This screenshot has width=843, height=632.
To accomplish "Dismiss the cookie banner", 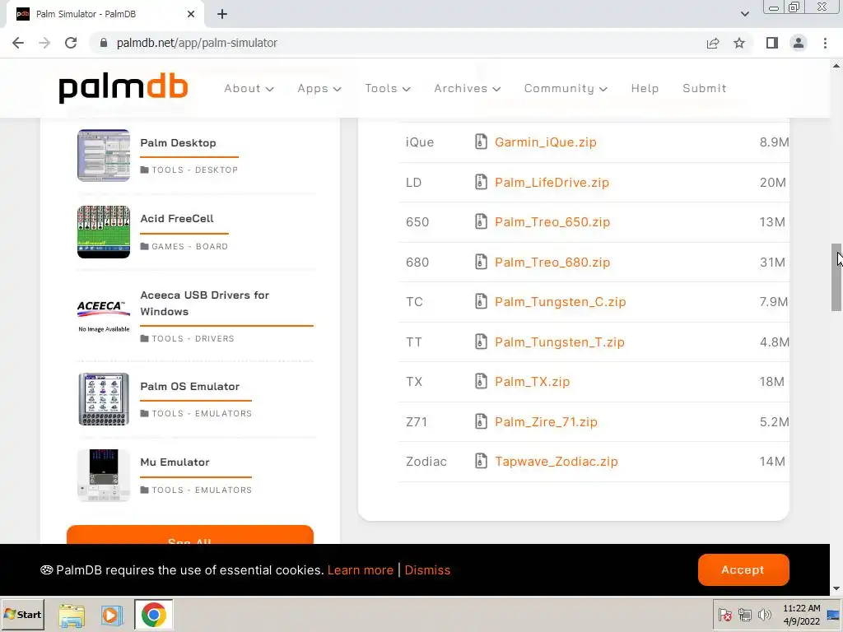I will pos(427,570).
